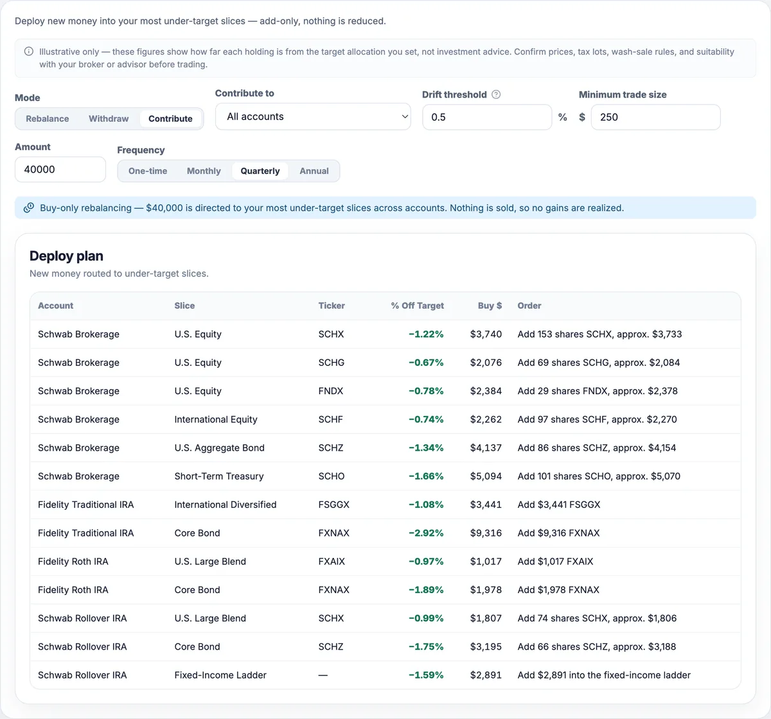Click the −1.66% off target value
This screenshot has height=719, width=771.
pyautogui.click(x=426, y=476)
